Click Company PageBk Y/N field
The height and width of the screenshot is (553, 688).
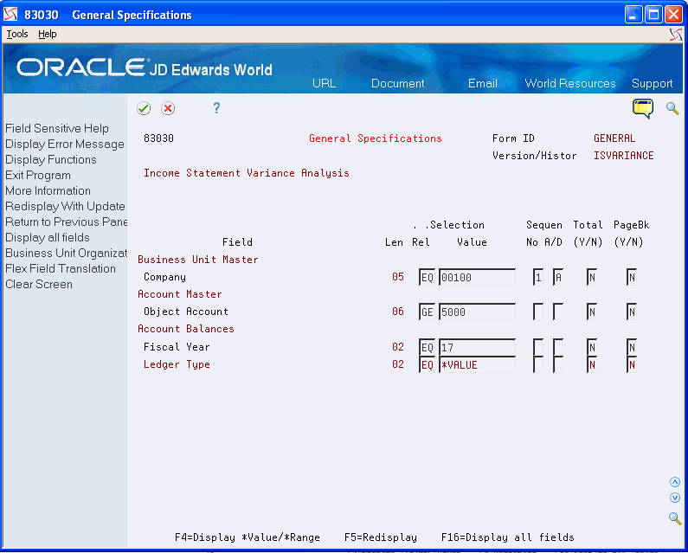coord(632,278)
